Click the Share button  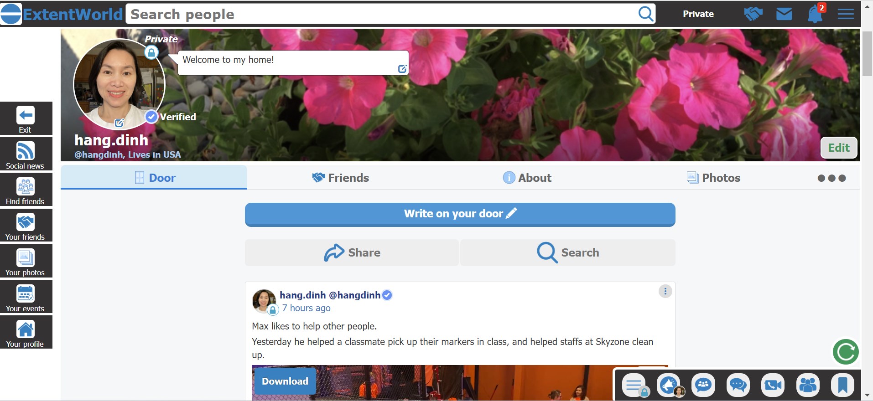point(352,252)
